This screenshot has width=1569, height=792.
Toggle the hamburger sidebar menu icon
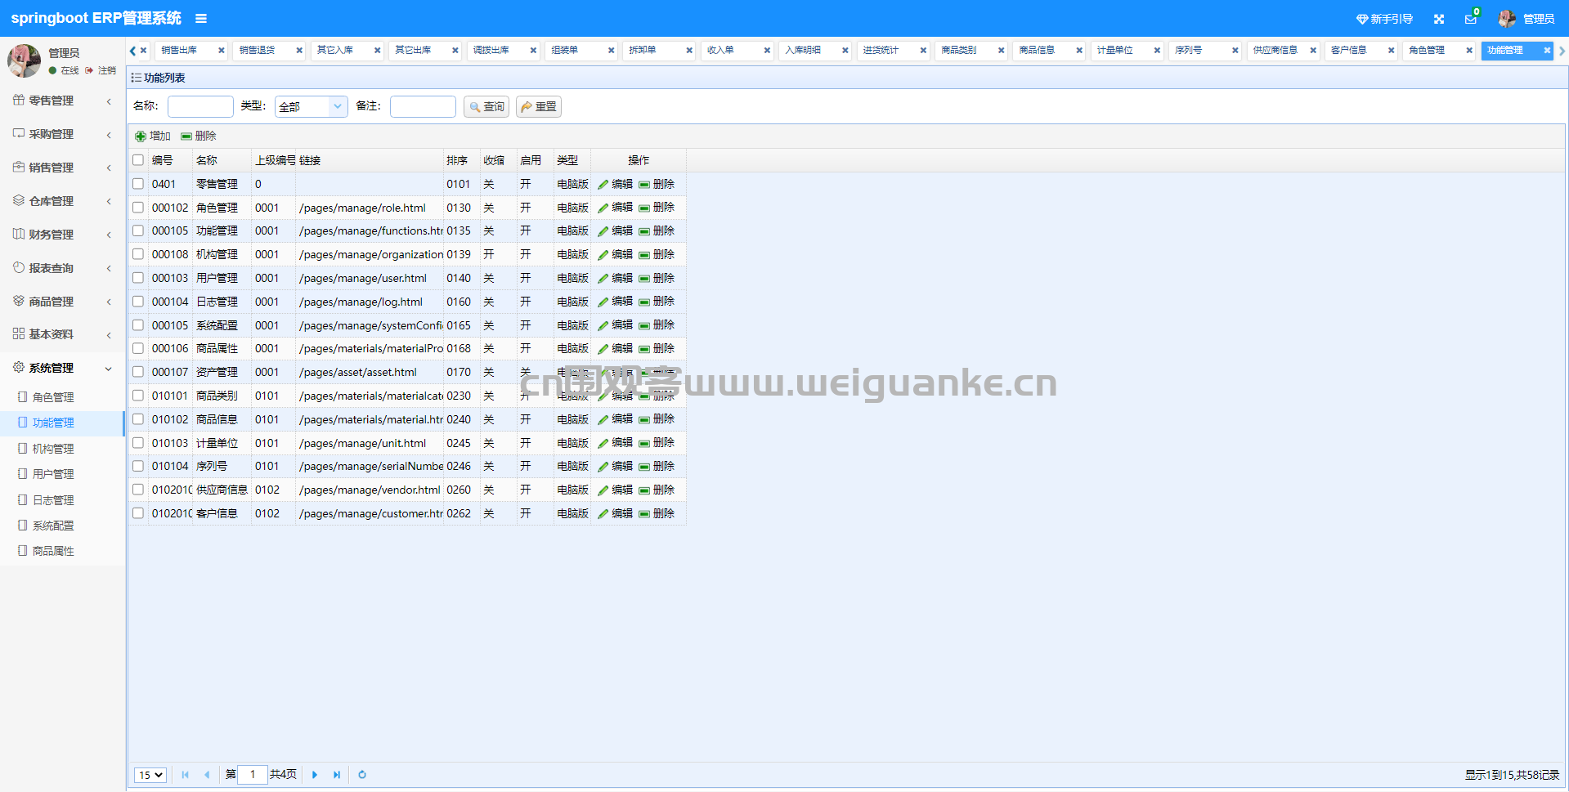[201, 18]
